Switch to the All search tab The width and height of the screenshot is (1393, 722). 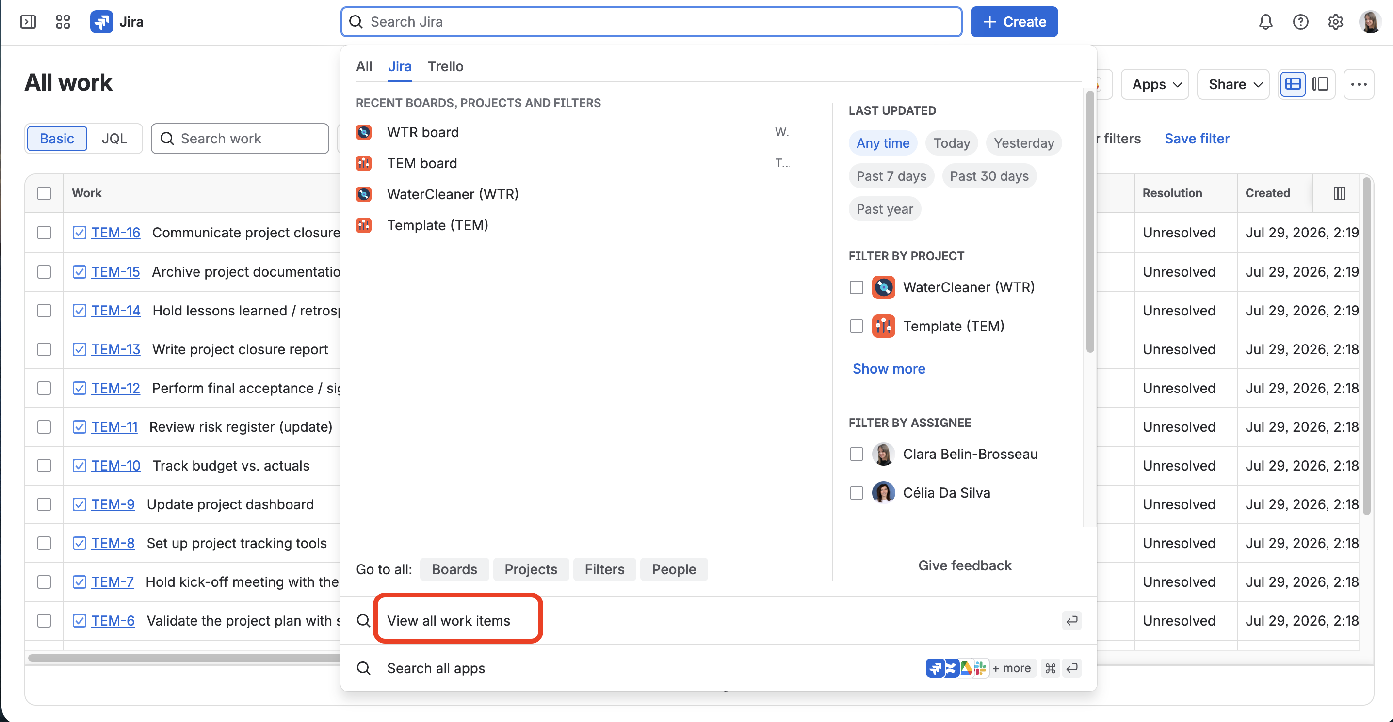(364, 66)
